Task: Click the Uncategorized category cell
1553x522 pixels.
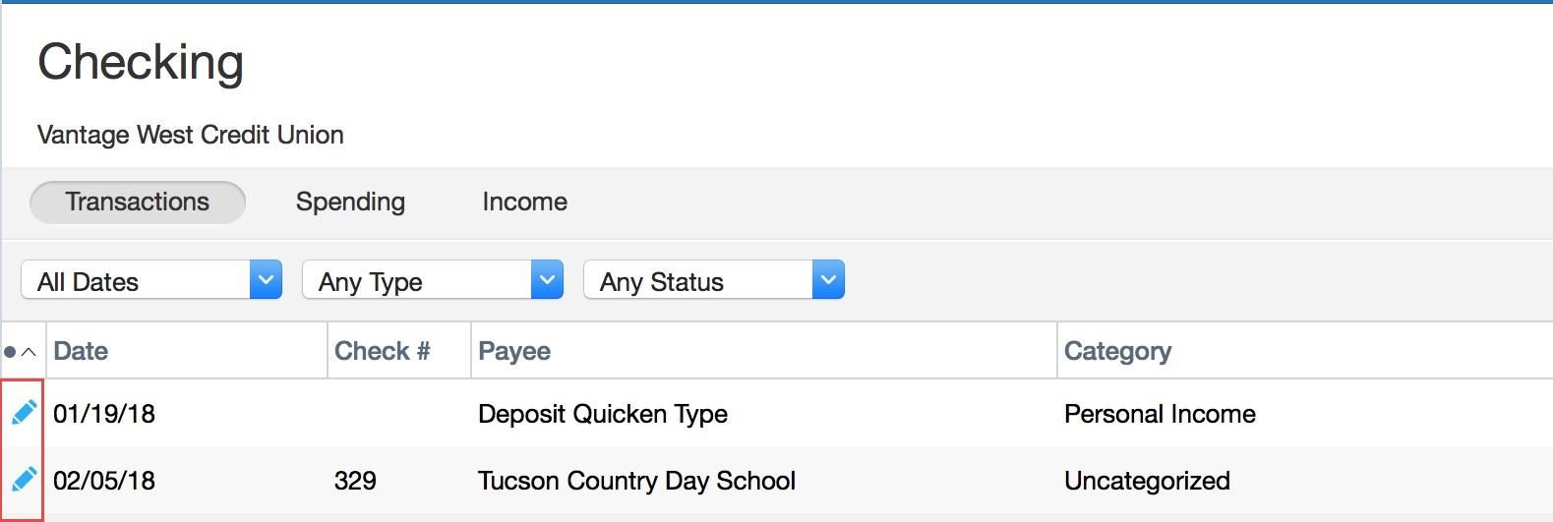Action: click(x=1147, y=481)
